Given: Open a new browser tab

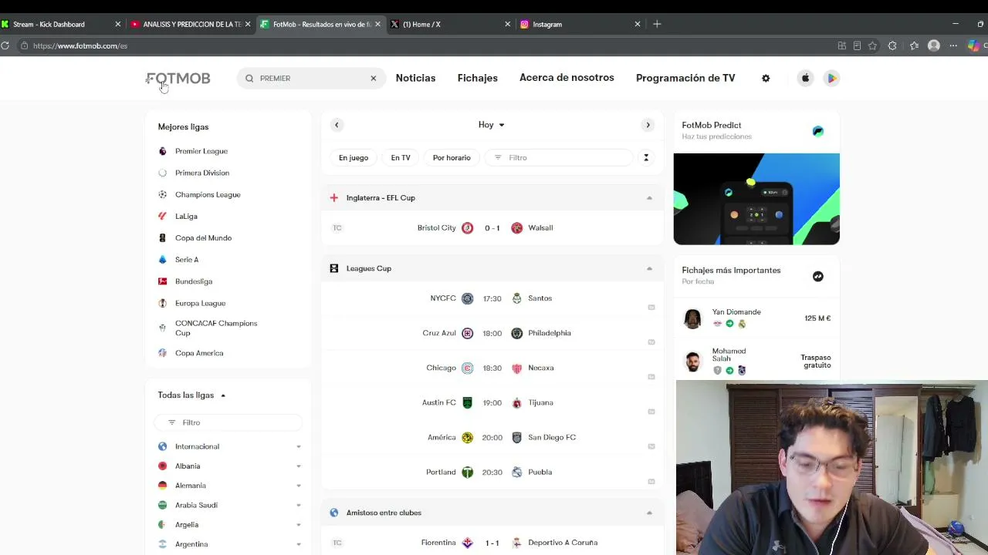Looking at the screenshot, I should 657,24.
